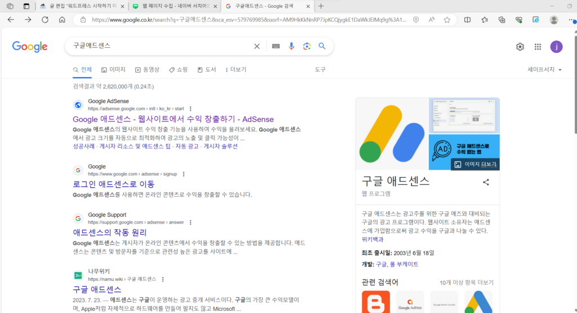Open browser essentials heart icon

tap(519, 20)
